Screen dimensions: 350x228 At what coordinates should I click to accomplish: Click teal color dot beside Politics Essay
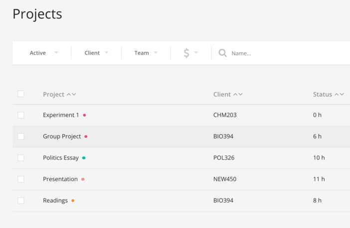pos(84,158)
